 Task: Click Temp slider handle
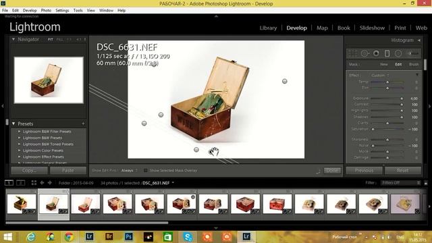point(387,82)
